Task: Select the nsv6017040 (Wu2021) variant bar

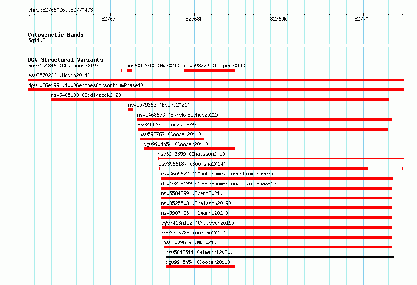Action: [129, 70]
